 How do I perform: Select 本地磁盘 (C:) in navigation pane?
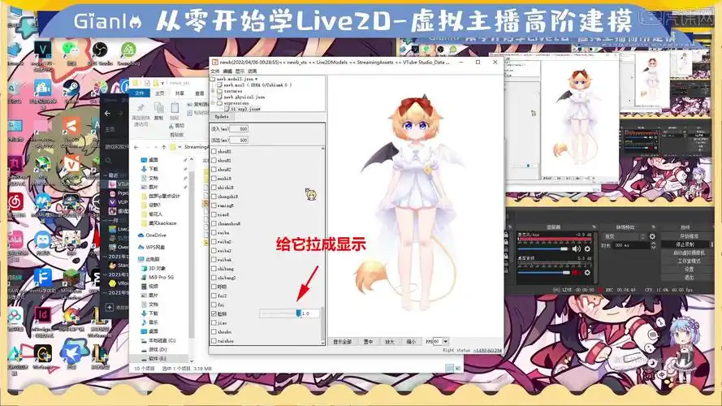[158, 341]
